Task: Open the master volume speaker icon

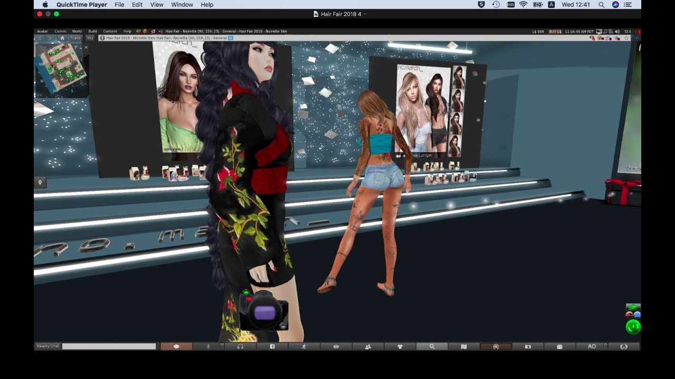Action: [x=617, y=32]
